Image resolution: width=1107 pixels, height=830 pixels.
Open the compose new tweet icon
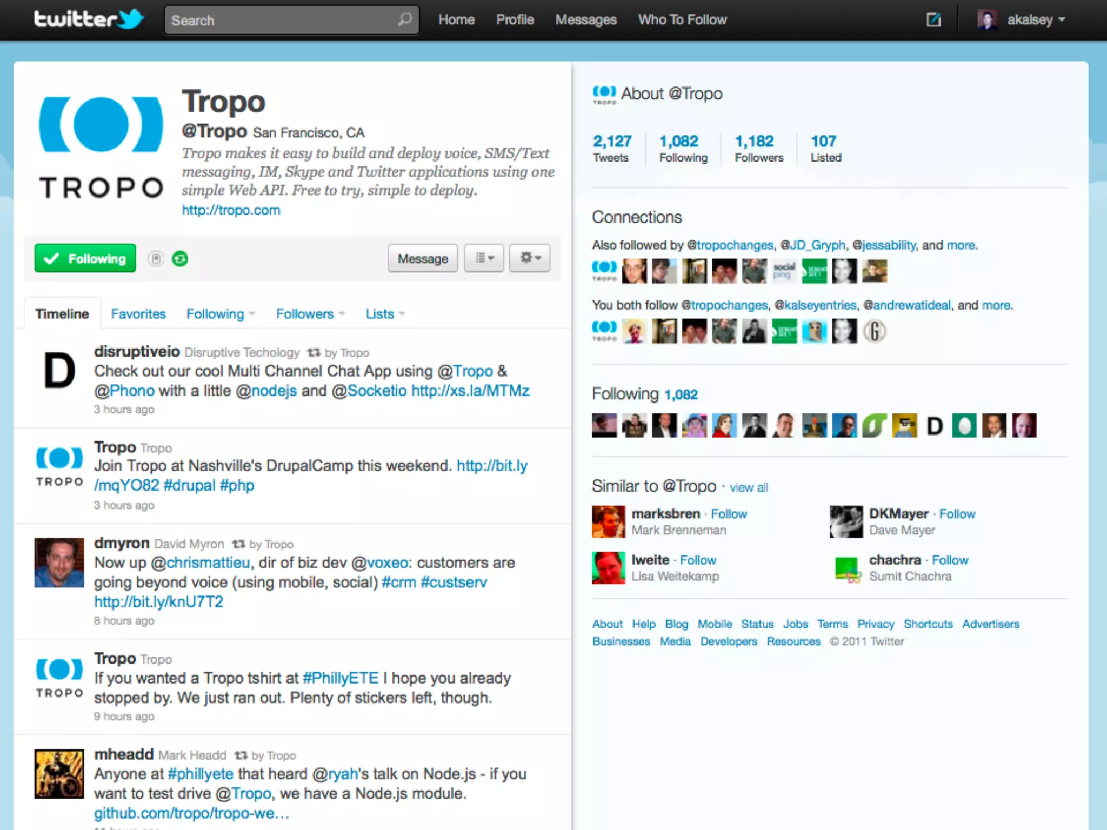pyautogui.click(x=933, y=20)
